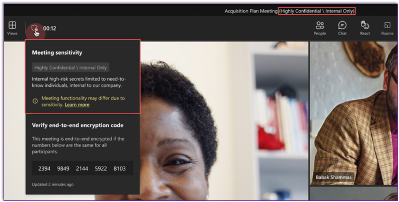The width and height of the screenshot is (399, 202).
Task: Click Highly Confidential label in title bar
Action: [317, 11]
